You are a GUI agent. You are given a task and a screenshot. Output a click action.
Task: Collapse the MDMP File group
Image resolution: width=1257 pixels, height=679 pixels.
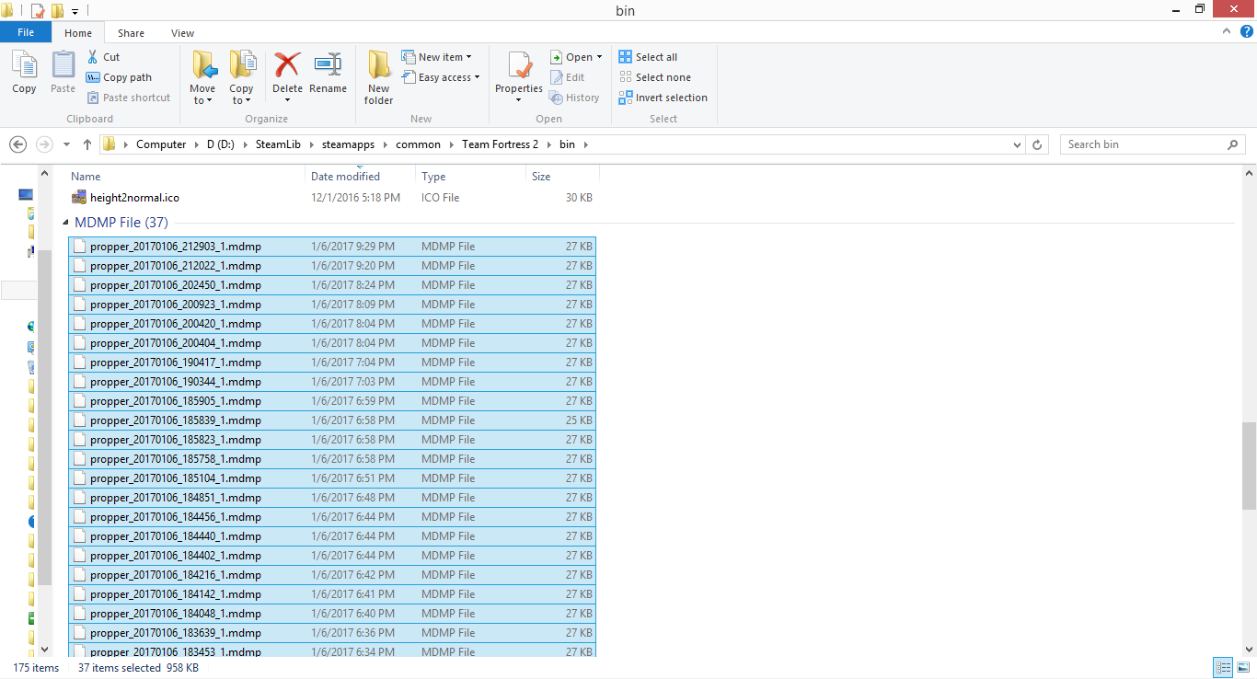click(x=65, y=223)
